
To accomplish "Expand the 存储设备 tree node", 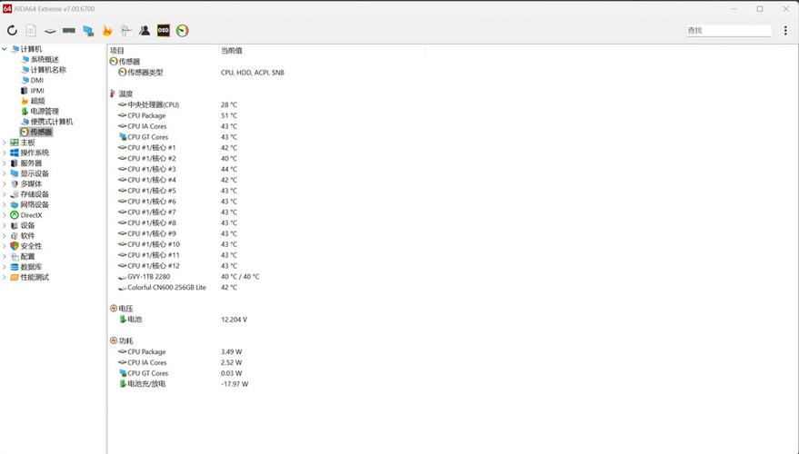I will point(5,194).
